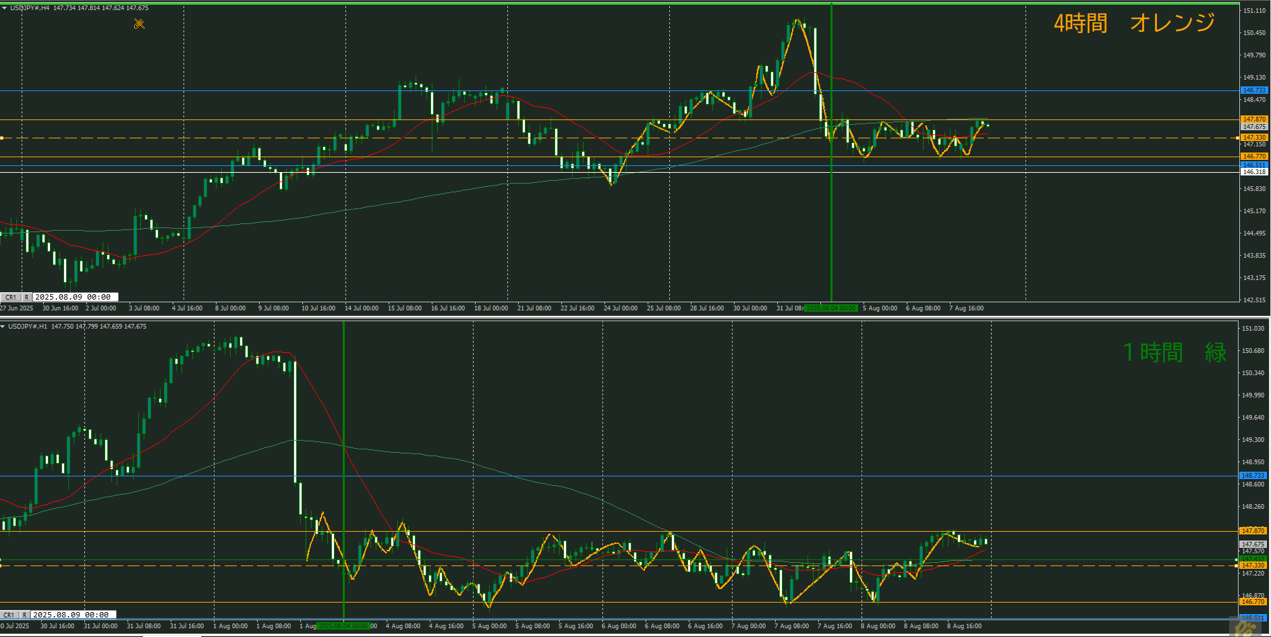This screenshot has height=637, width=1271.
Task: Click the CR1 button in the H4 chart
Action: click(11, 297)
